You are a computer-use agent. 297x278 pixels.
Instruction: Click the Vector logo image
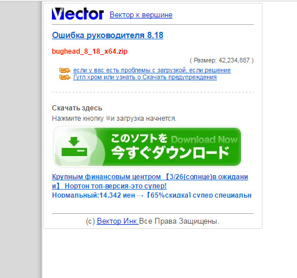[78, 14]
